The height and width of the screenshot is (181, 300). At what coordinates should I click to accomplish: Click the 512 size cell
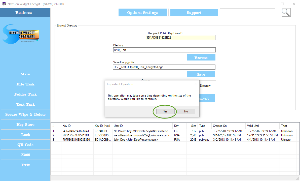coord(194,131)
